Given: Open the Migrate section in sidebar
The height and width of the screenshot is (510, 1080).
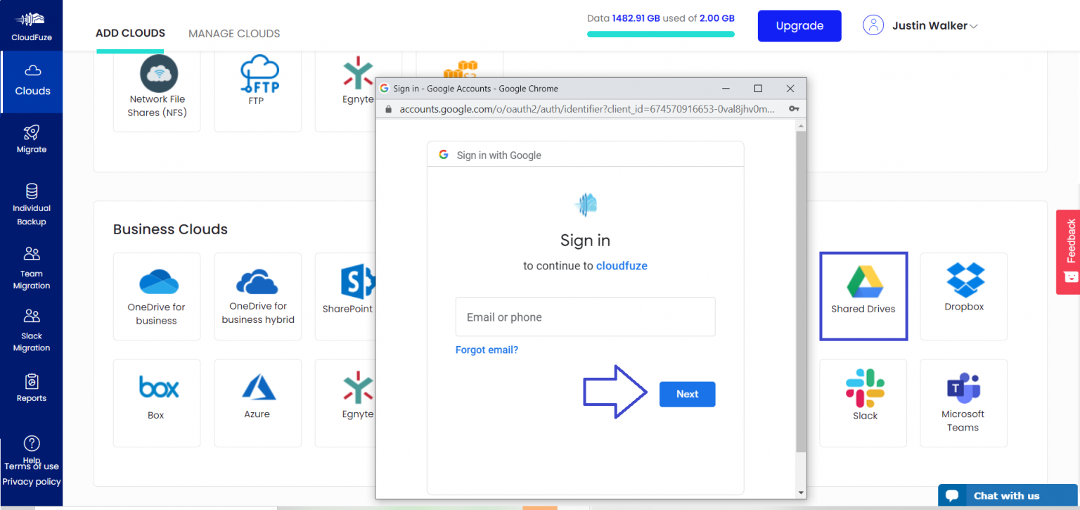Looking at the screenshot, I should tap(31, 139).
